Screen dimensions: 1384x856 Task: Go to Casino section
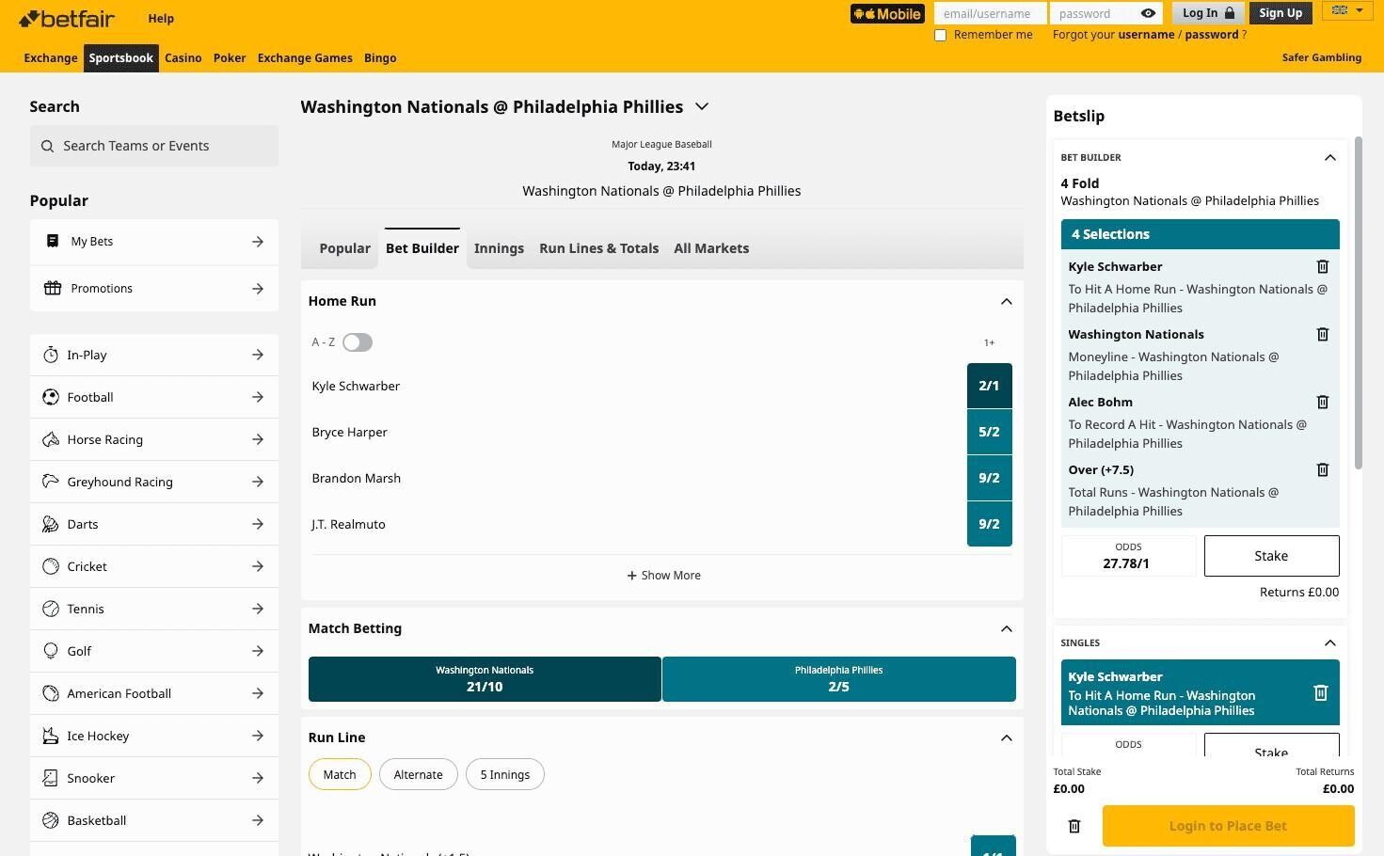(x=183, y=58)
